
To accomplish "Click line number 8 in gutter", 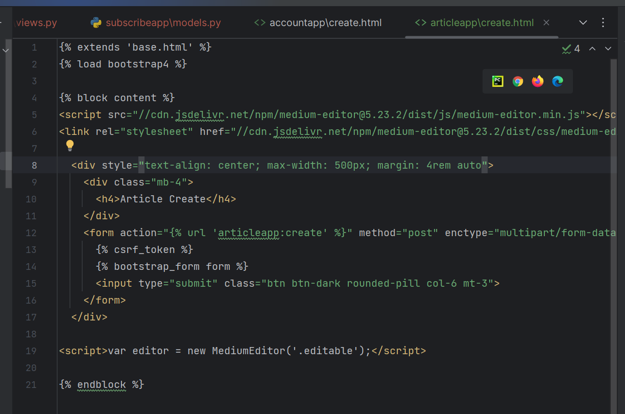I will [x=34, y=165].
